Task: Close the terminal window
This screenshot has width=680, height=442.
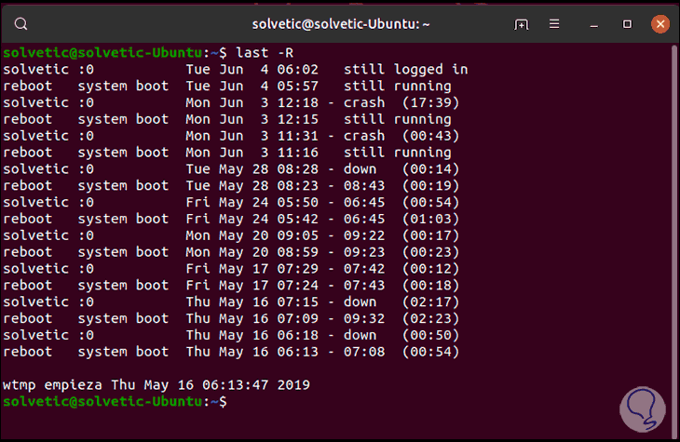Action: point(660,24)
